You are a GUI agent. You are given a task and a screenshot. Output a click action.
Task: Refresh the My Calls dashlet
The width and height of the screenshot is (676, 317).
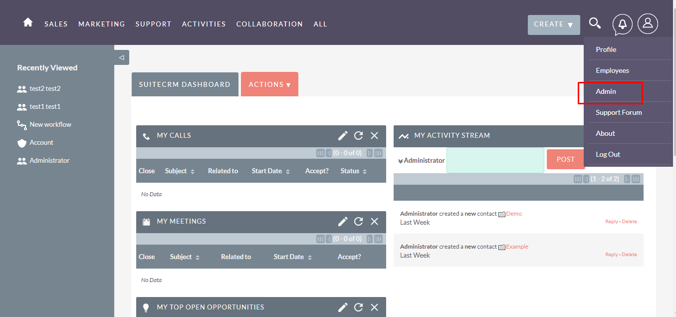358,135
